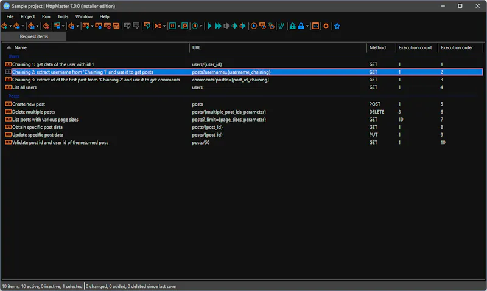The image size is (487, 291).
Task: Expand dropdown arrow beside save project icon
Action: click(x=37, y=26)
